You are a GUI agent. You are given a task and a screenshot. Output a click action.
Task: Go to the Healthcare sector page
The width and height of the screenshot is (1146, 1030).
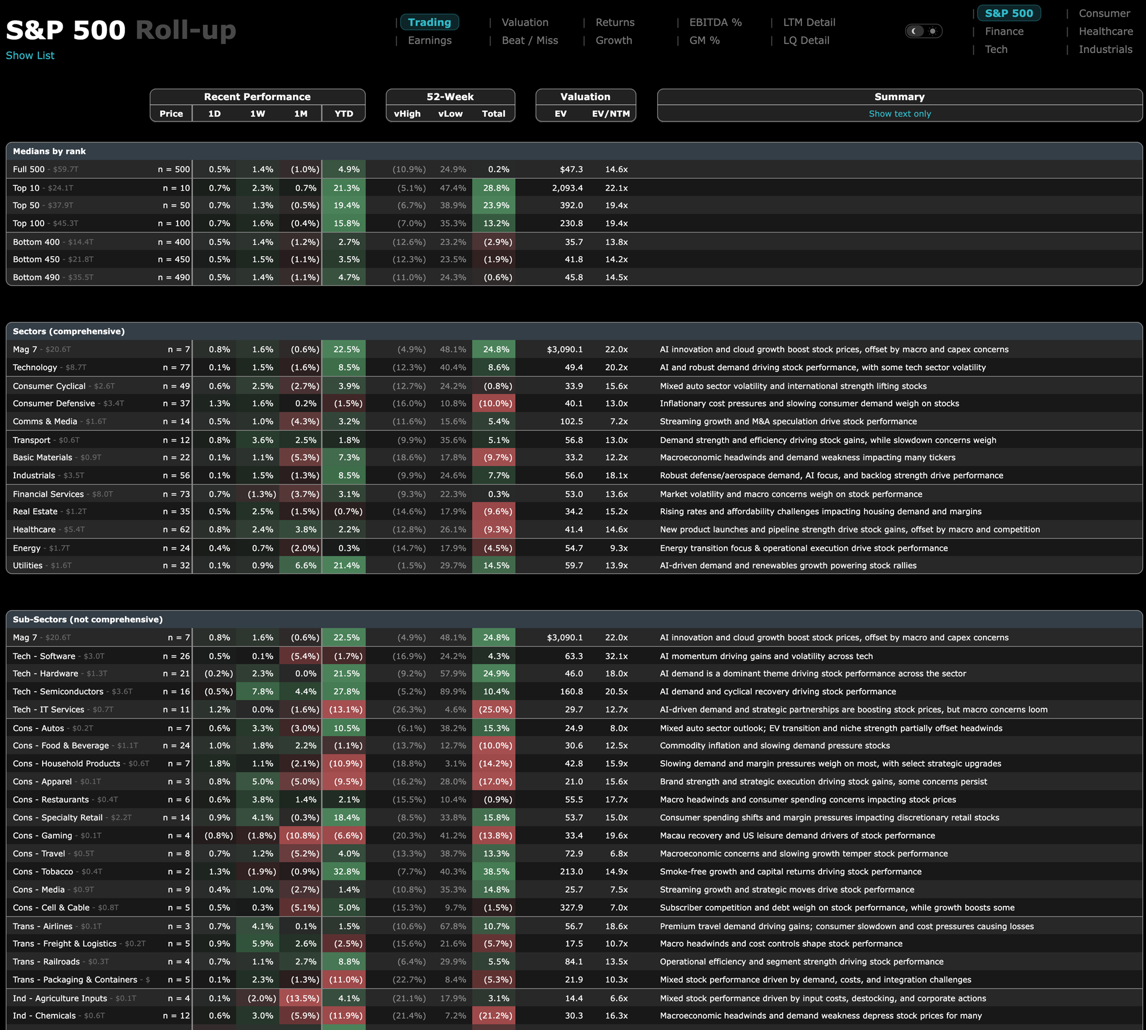tap(1105, 32)
